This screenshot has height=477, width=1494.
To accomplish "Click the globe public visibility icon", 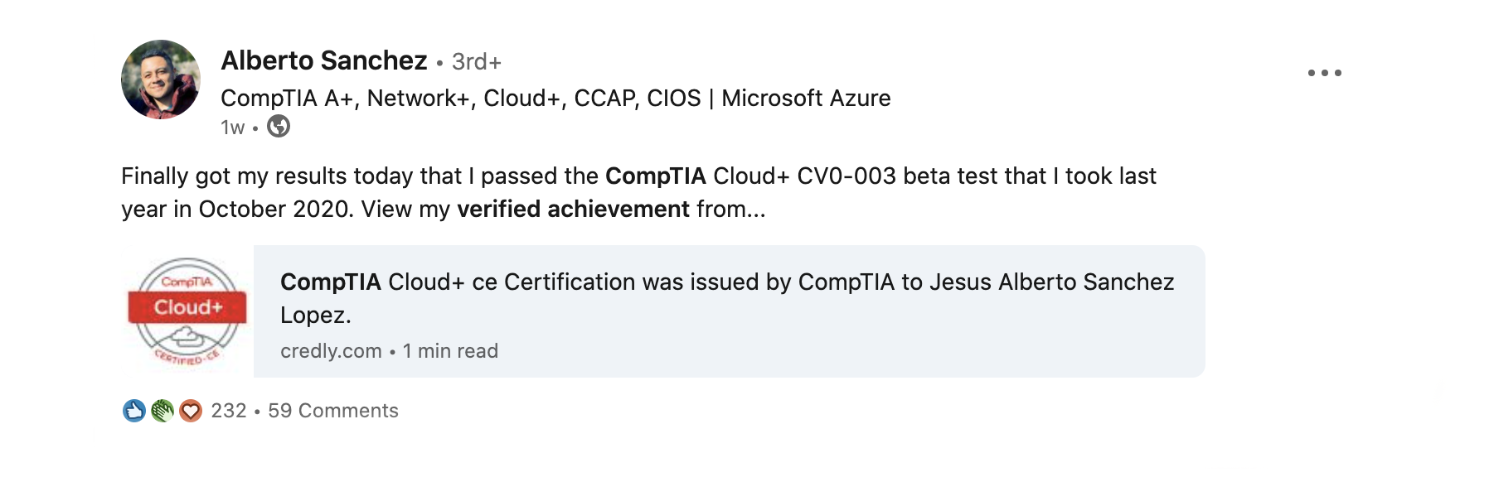I will point(279,127).
